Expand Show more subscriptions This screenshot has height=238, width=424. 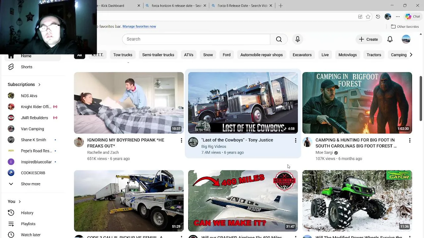33,184
